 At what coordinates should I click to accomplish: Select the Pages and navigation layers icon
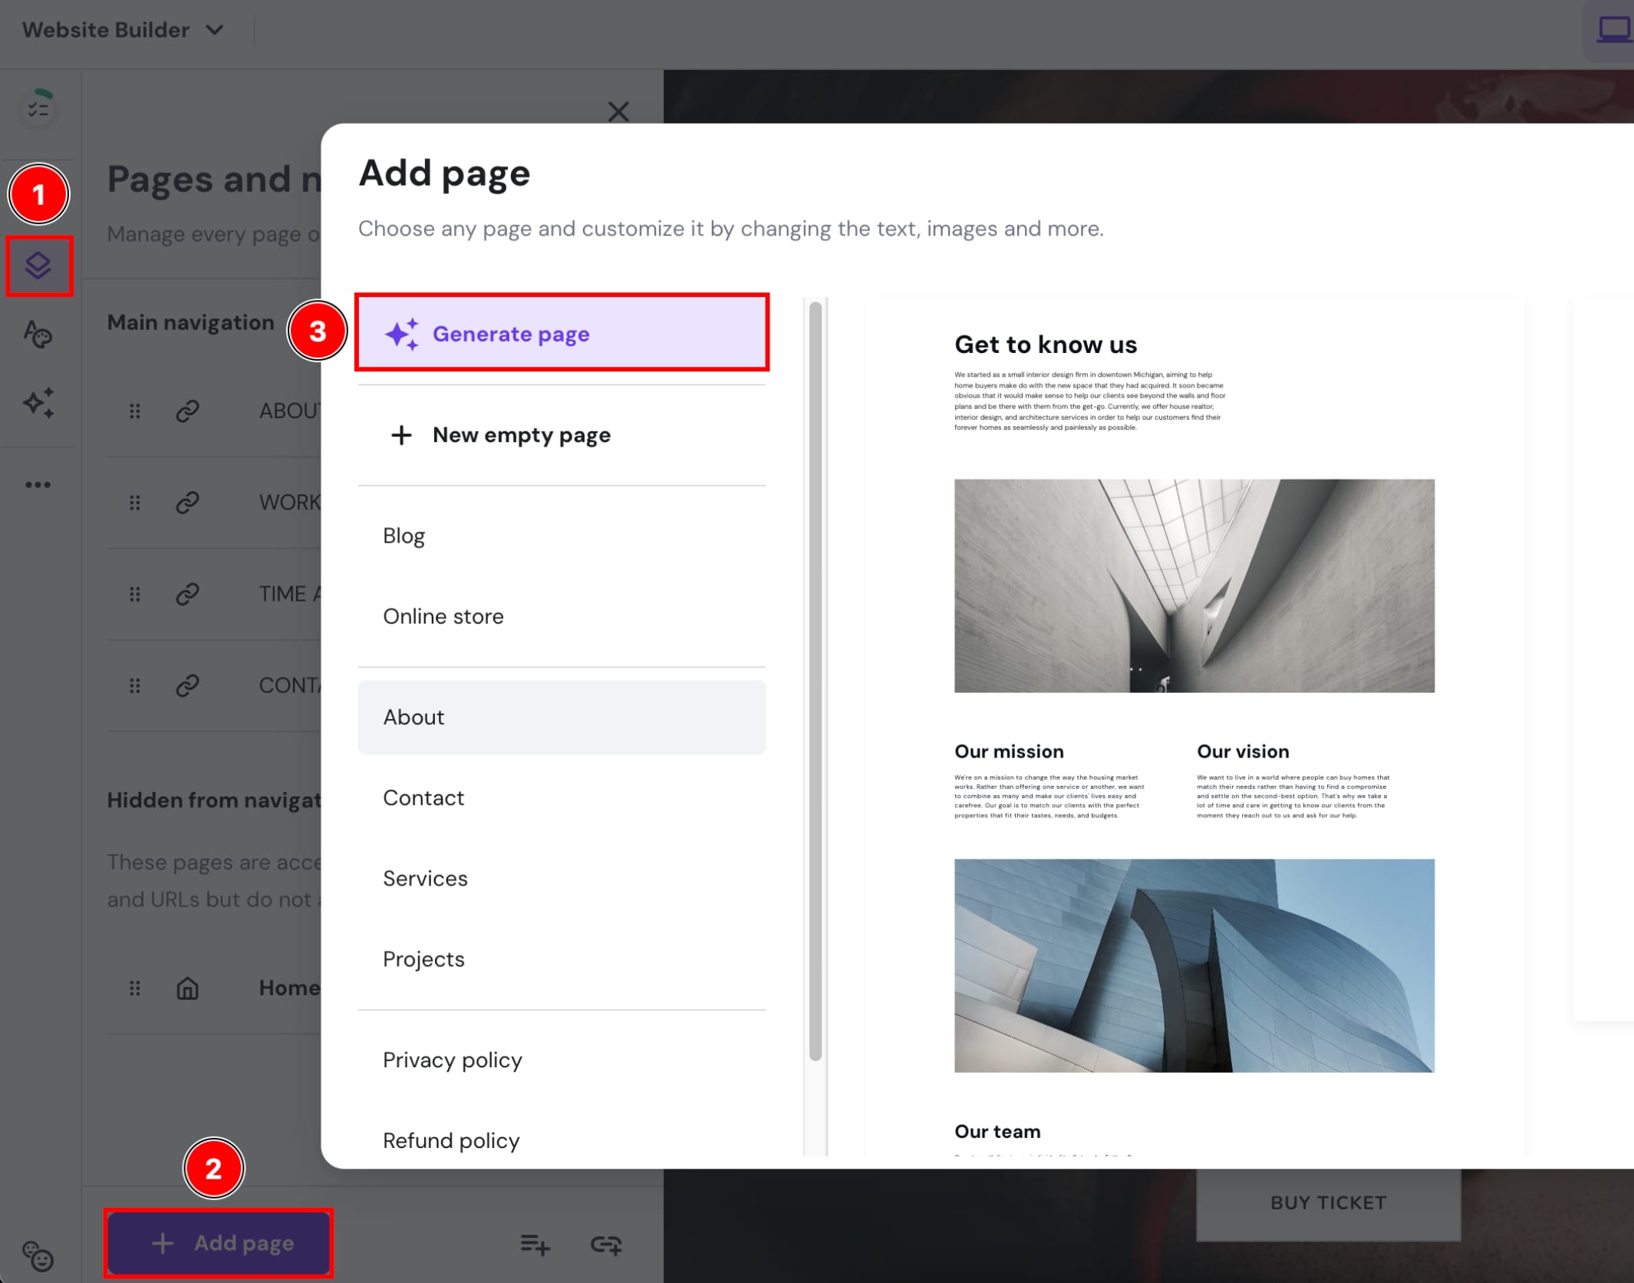pos(38,266)
